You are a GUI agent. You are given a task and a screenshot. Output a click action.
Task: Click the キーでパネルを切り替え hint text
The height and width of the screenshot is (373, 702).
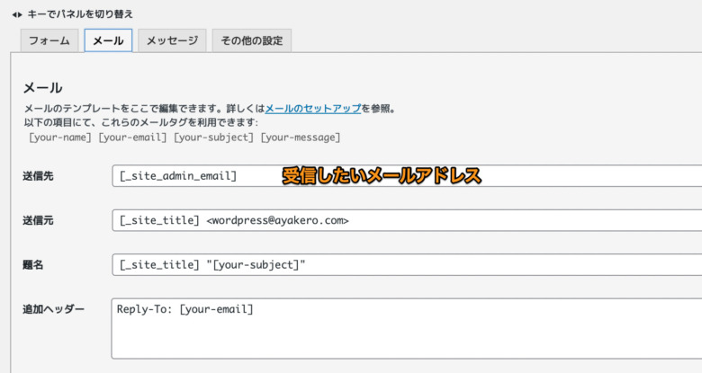(80, 14)
